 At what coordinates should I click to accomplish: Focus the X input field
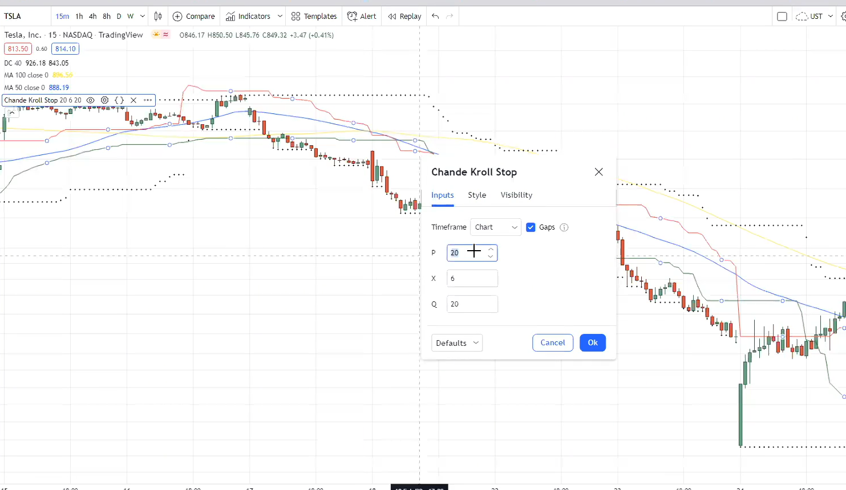click(472, 279)
